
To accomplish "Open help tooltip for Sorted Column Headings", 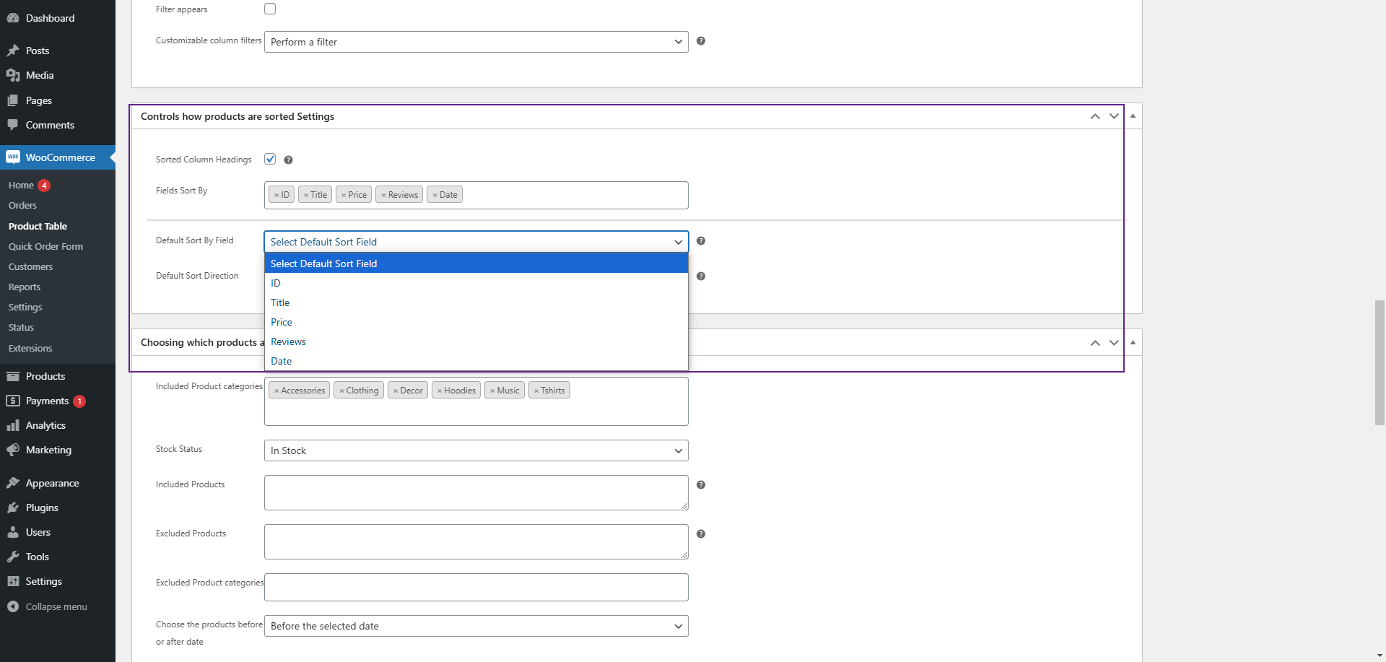I will (x=288, y=160).
